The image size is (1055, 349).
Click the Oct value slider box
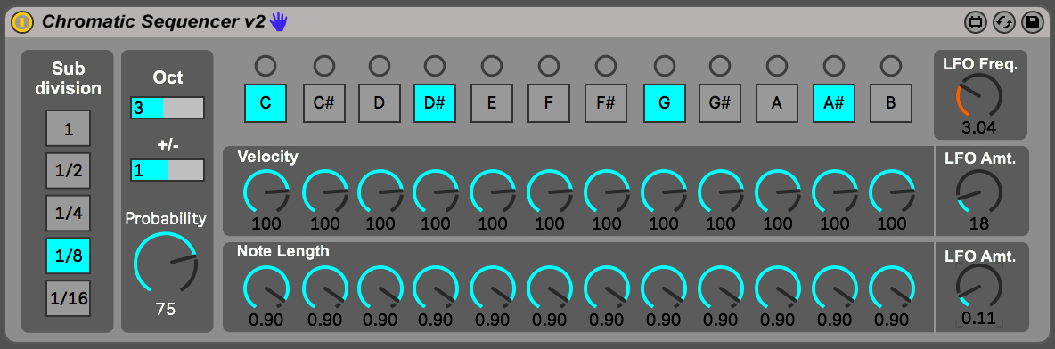point(168,108)
